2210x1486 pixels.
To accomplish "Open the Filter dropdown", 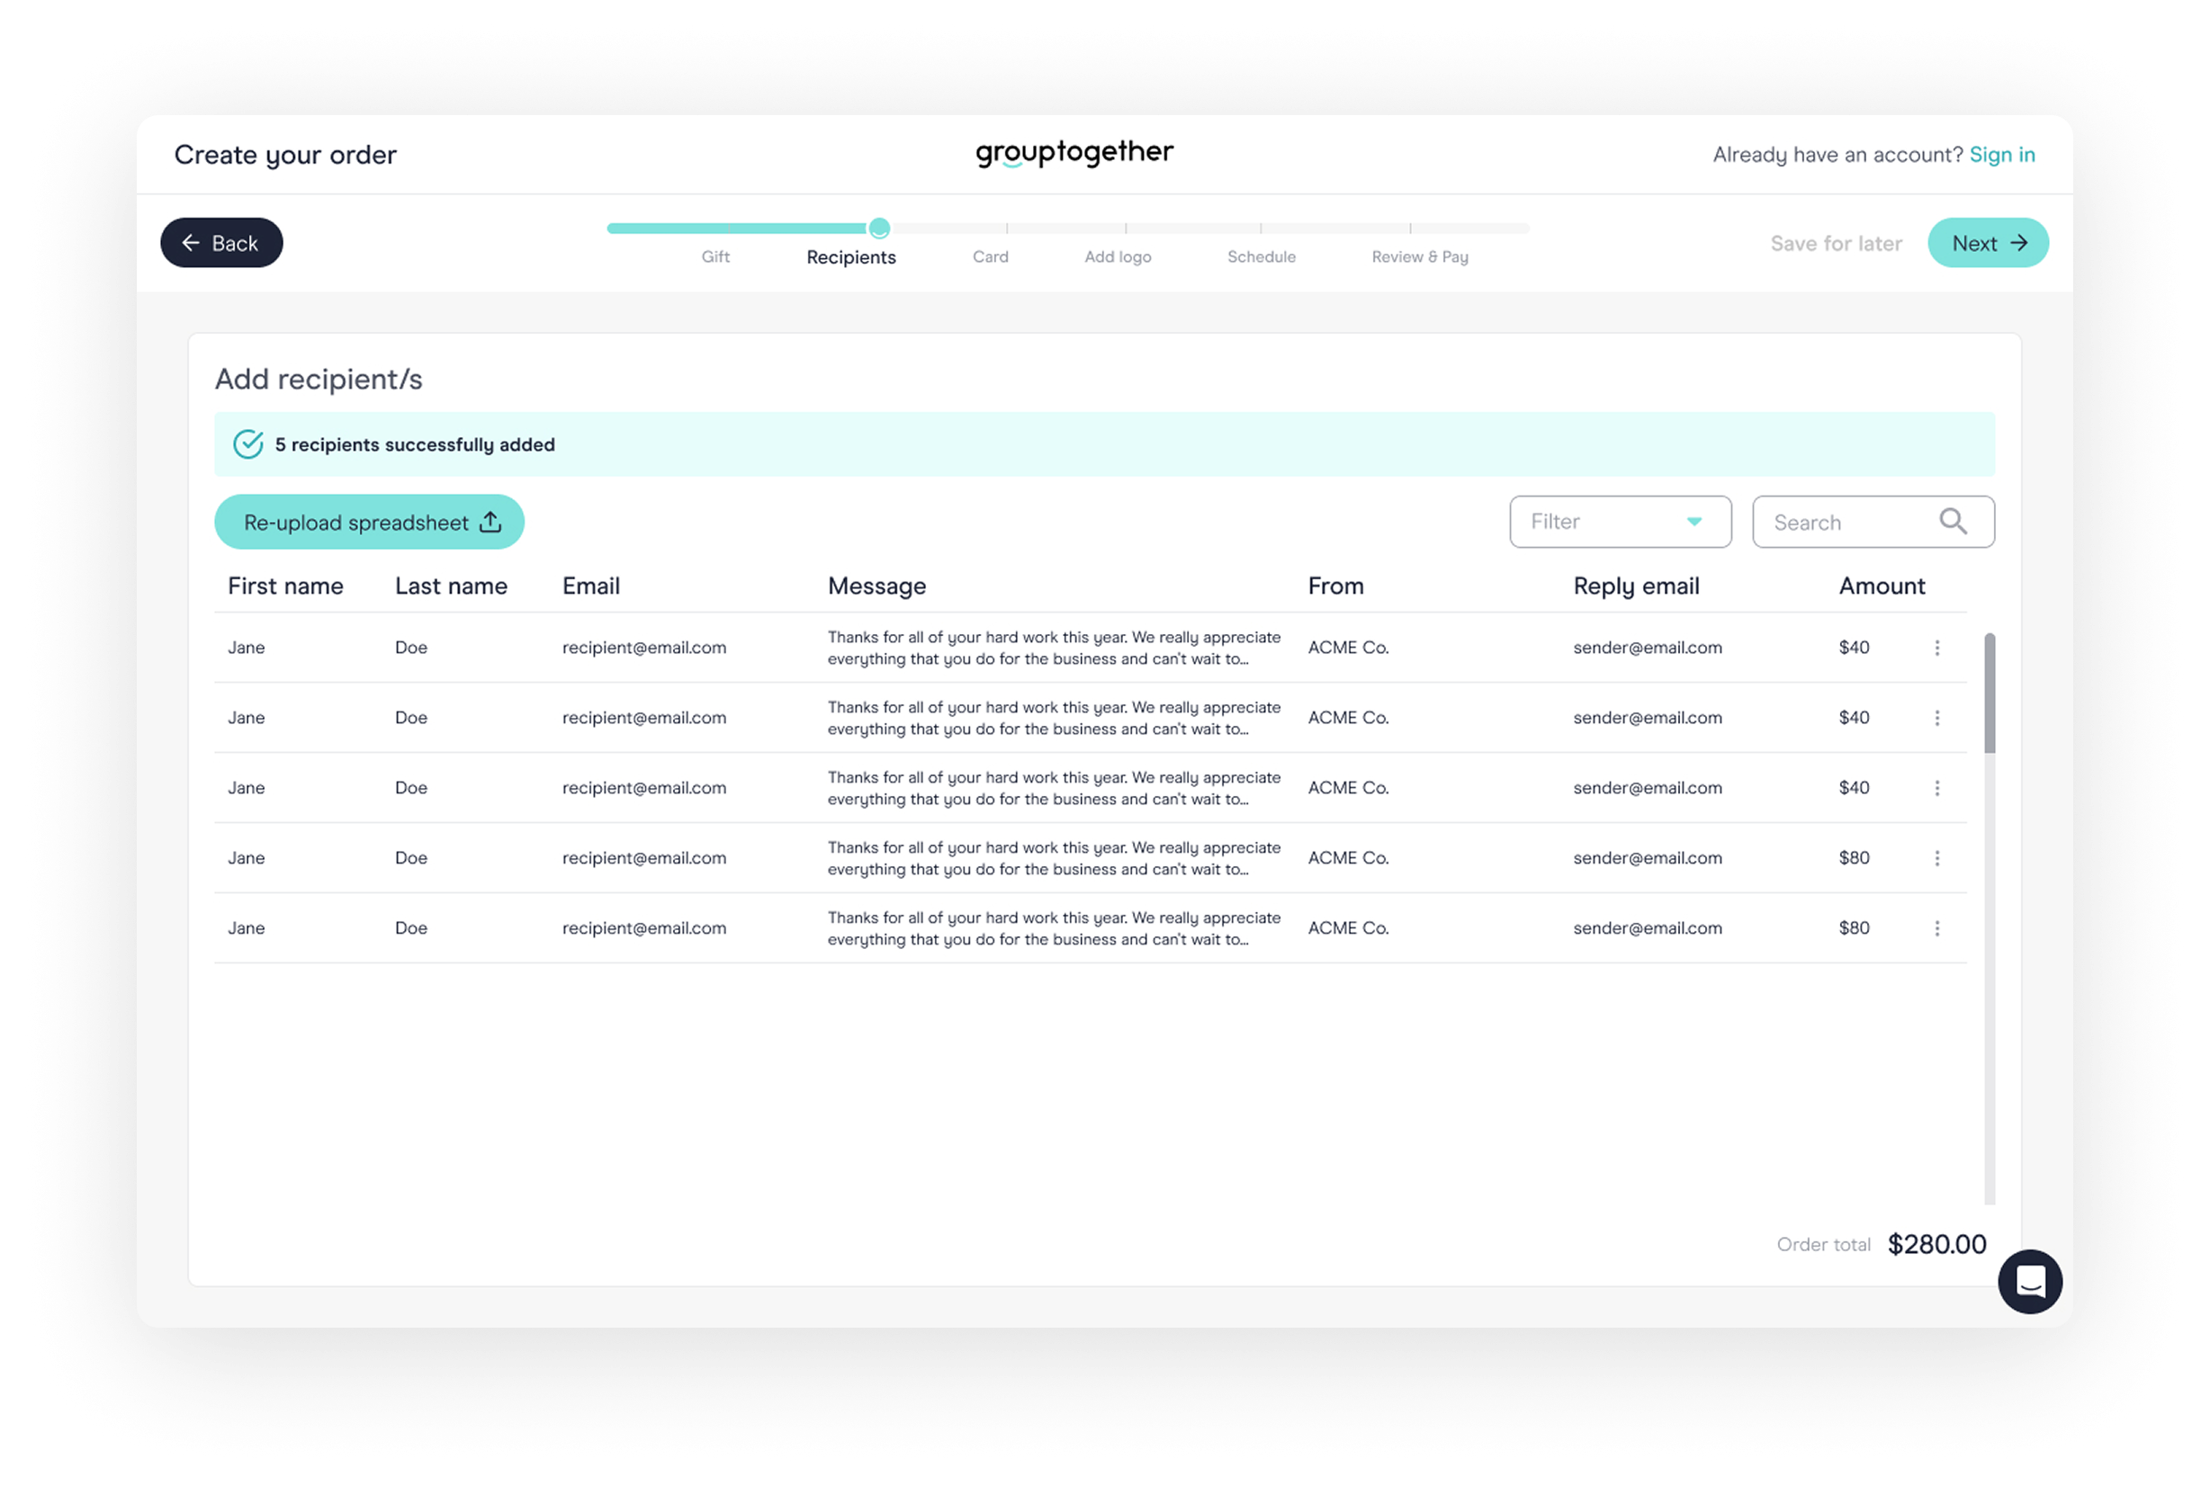I will (1621, 521).
